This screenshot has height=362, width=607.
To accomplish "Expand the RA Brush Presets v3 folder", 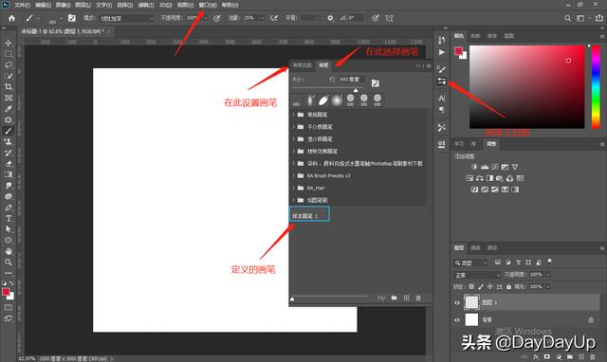I will [x=293, y=175].
